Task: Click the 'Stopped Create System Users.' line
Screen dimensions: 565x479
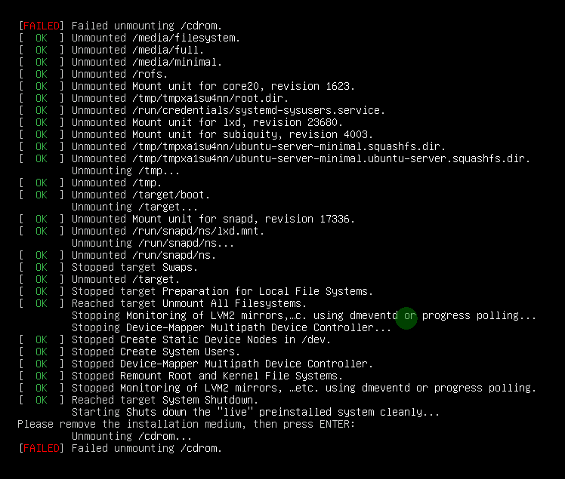Action: tap(156, 352)
